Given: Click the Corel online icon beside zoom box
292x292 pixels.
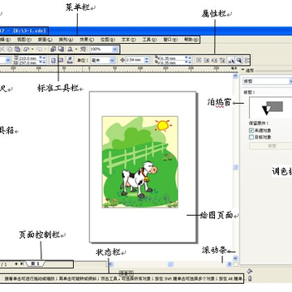Looking at the screenshot, I should pos(83,49).
